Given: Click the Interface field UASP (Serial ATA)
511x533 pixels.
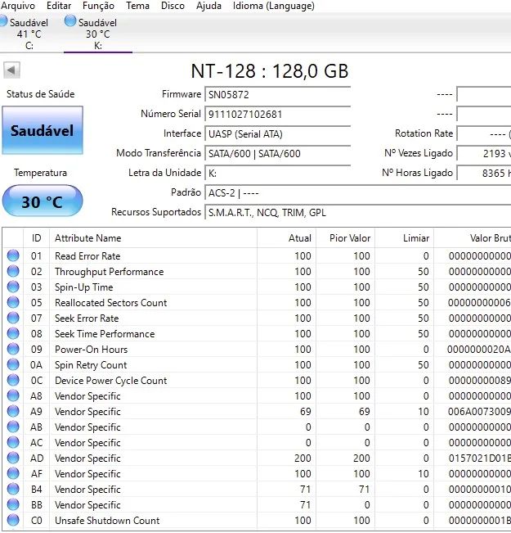Looking at the screenshot, I should tap(277, 134).
